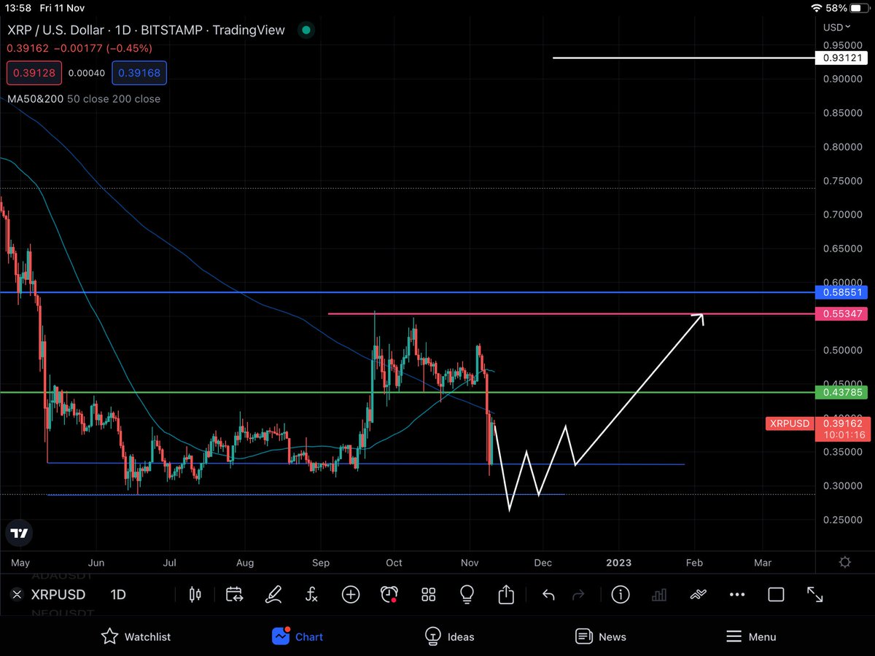This screenshot has width=875, height=656.
Task: Select the drawing pencil tool
Action: pyautogui.click(x=273, y=595)
